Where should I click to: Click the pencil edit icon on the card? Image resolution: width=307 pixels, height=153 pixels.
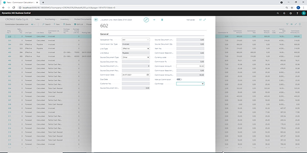pyautogui.click(x=146, y=20)
